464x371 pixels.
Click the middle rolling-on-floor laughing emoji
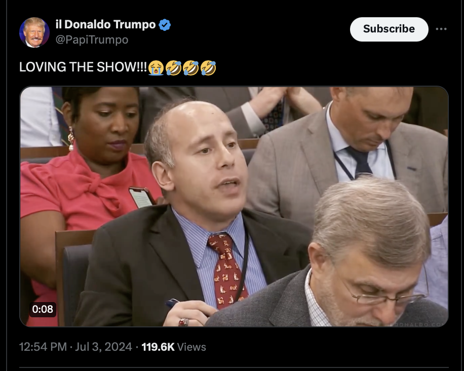point(191,68)
